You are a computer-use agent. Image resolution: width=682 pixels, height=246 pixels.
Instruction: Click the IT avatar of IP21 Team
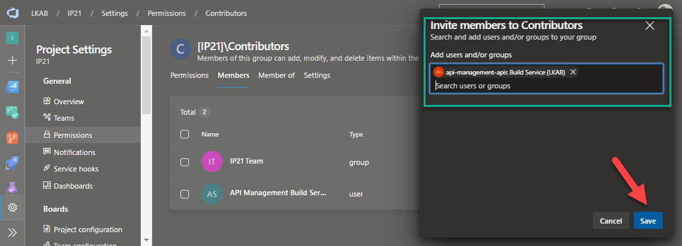pyautogui.click(x=212, y=162)
